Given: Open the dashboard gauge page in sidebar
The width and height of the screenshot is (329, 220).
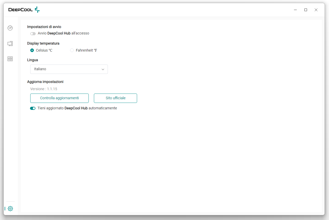Looking at the screenshot, I should 10,28.
